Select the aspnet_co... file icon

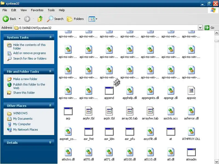tap(68, 131)
